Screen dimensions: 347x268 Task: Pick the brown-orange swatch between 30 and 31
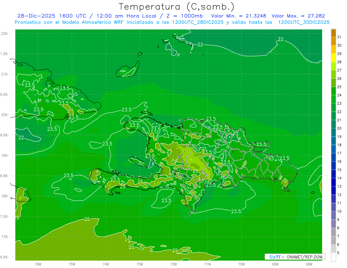click(333, 41)
